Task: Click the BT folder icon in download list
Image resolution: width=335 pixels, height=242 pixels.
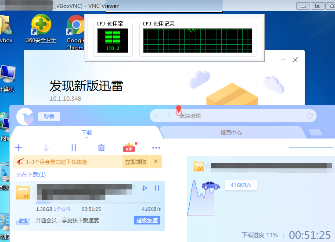Action: [23, 192]
